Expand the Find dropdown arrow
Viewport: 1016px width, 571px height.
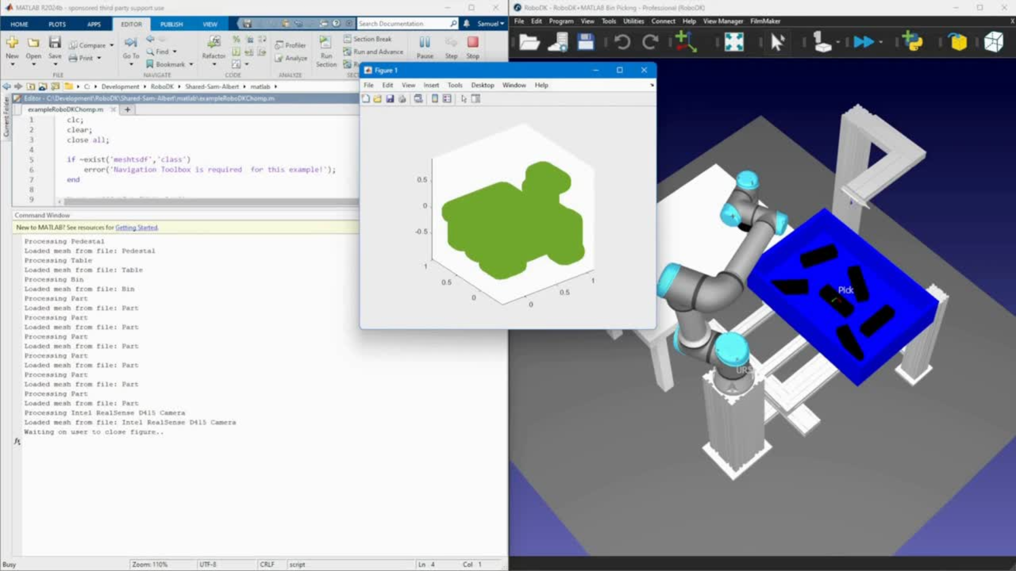175,52
